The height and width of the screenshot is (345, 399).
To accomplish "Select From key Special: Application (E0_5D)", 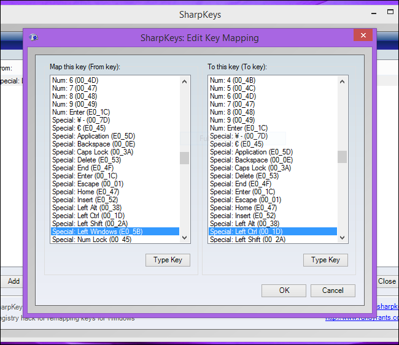I will [115, 136].
